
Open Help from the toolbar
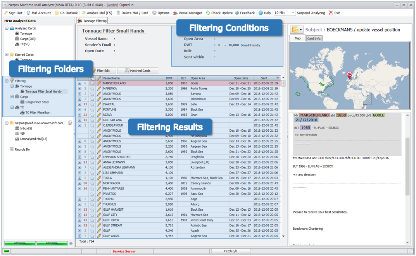click(x=264, y=13)
